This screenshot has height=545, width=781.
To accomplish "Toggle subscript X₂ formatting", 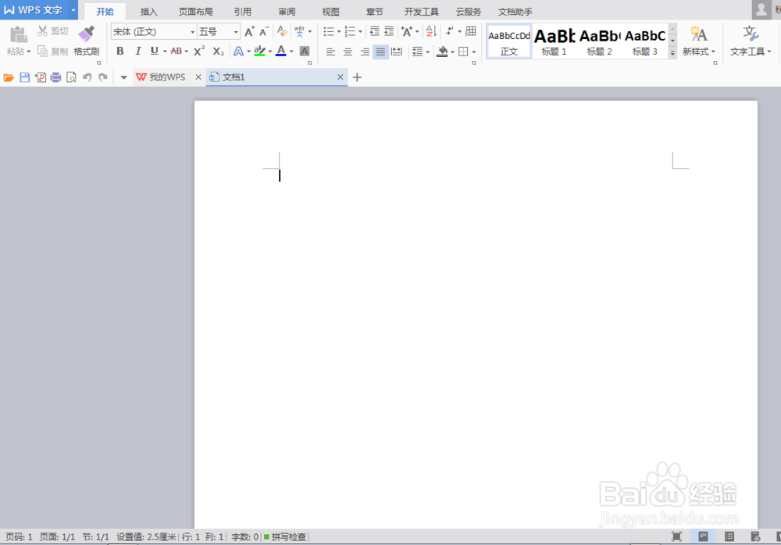I will (218, 52).
